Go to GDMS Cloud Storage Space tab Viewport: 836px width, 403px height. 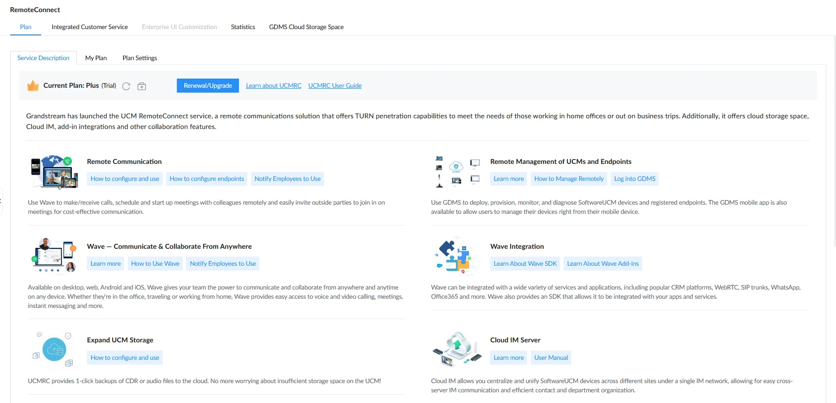click(307, 27)
